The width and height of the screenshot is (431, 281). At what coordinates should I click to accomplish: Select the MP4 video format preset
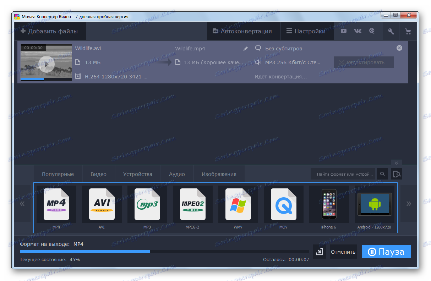point(56,204)
